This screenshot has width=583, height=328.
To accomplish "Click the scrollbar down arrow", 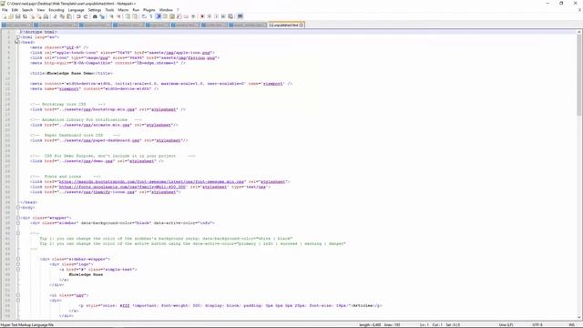I will coord(579,318).
